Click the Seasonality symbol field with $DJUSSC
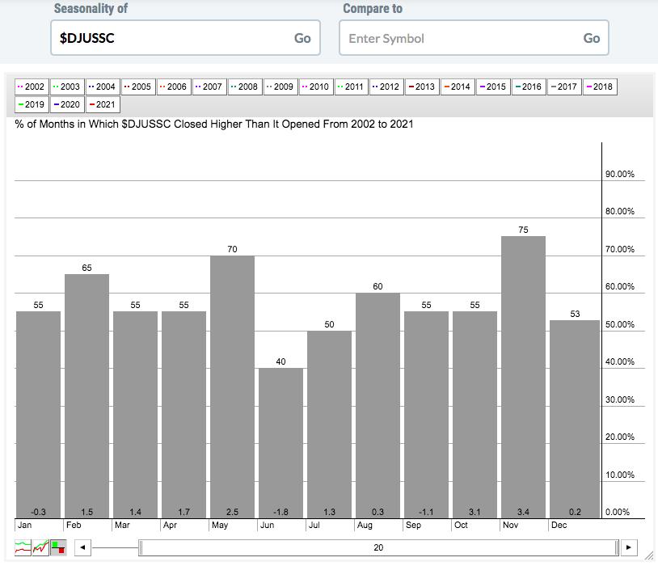 coord(170,38)
